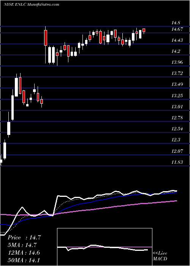Viewport: 190px width, 266px height.
Task: Click the 13.72 price axis label
Action: click(x=177, y=73)
